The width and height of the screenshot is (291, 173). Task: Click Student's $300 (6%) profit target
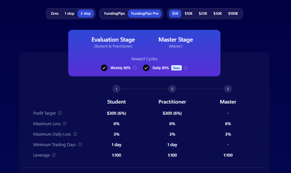[116, 113]
